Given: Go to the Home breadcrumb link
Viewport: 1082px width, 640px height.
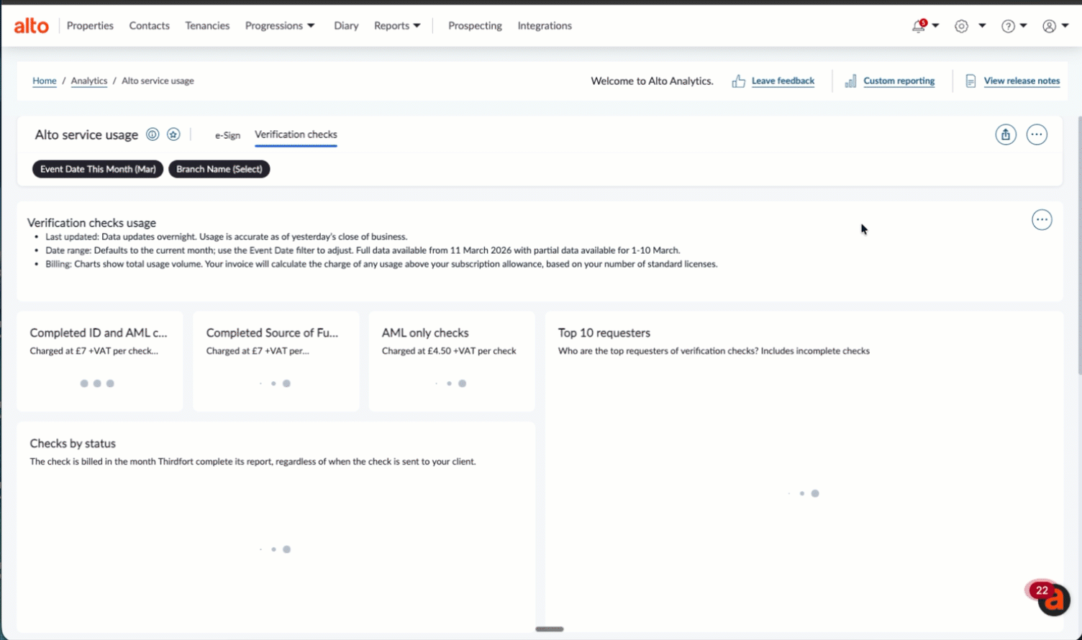Looking at the screenshot, I should click(x=45, y=81).
